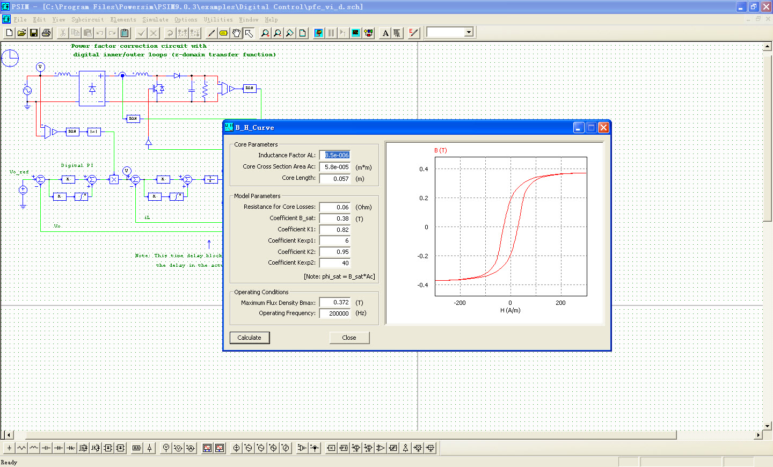Place a ground element
This screenshot has width=773, height=467.
coord(9,448)
